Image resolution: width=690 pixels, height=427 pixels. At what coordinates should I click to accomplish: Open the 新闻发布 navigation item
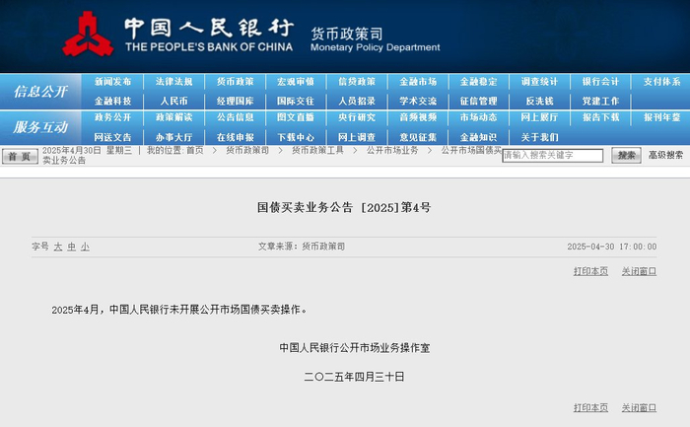112,82
